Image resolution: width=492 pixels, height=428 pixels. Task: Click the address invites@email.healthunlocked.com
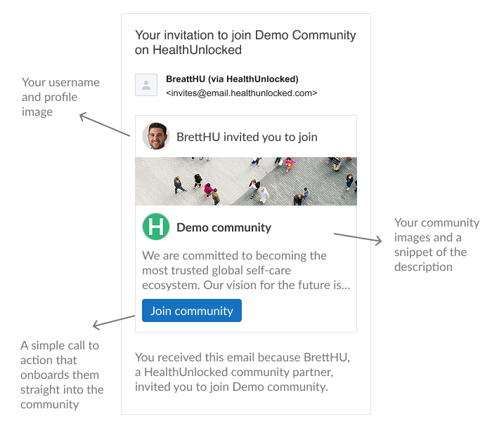241,93
